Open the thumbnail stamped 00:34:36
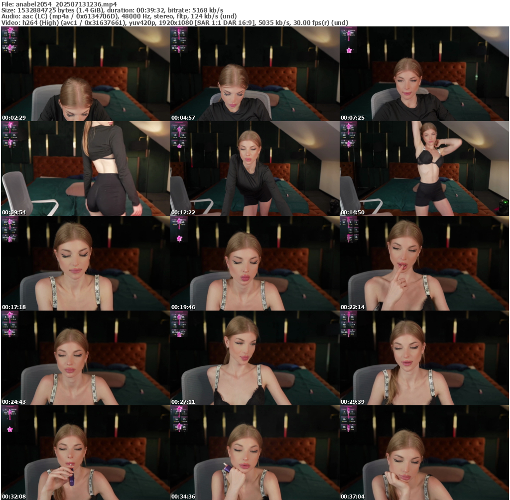The image size is (510, 500). click(x=255, y=453)
